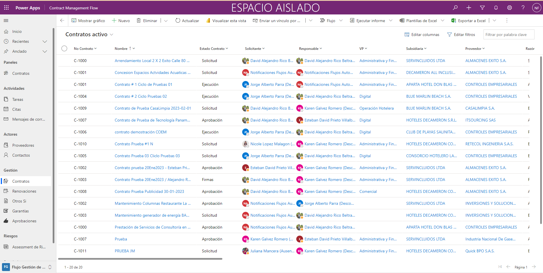Click the horizontal scrollbar below the grid
543x273 pixels.
(140, 259)
